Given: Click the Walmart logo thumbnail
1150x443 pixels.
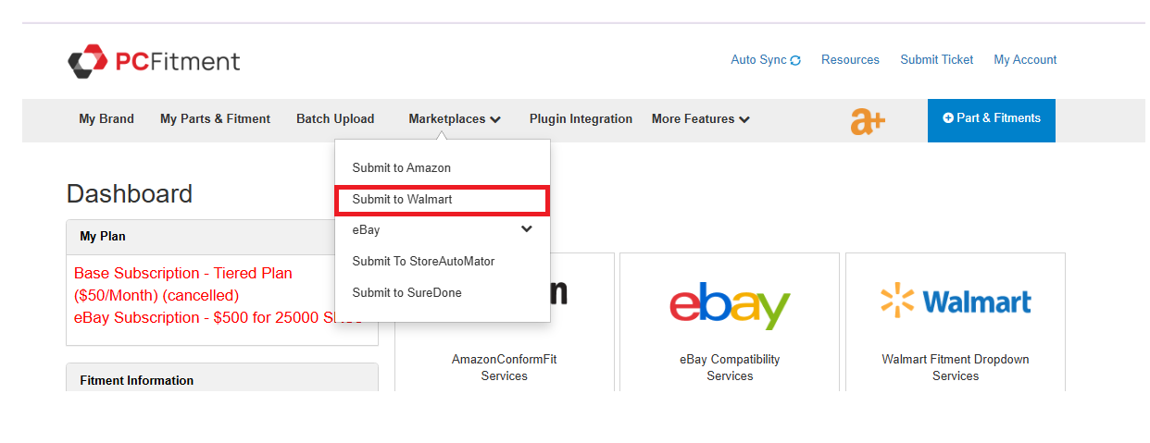Looking at the screenshot, I should [x=956, y=301].
